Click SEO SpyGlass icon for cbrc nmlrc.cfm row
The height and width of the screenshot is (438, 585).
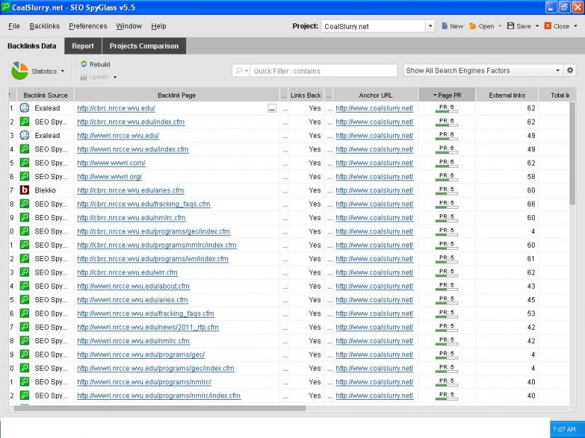[x=25, y=218]
